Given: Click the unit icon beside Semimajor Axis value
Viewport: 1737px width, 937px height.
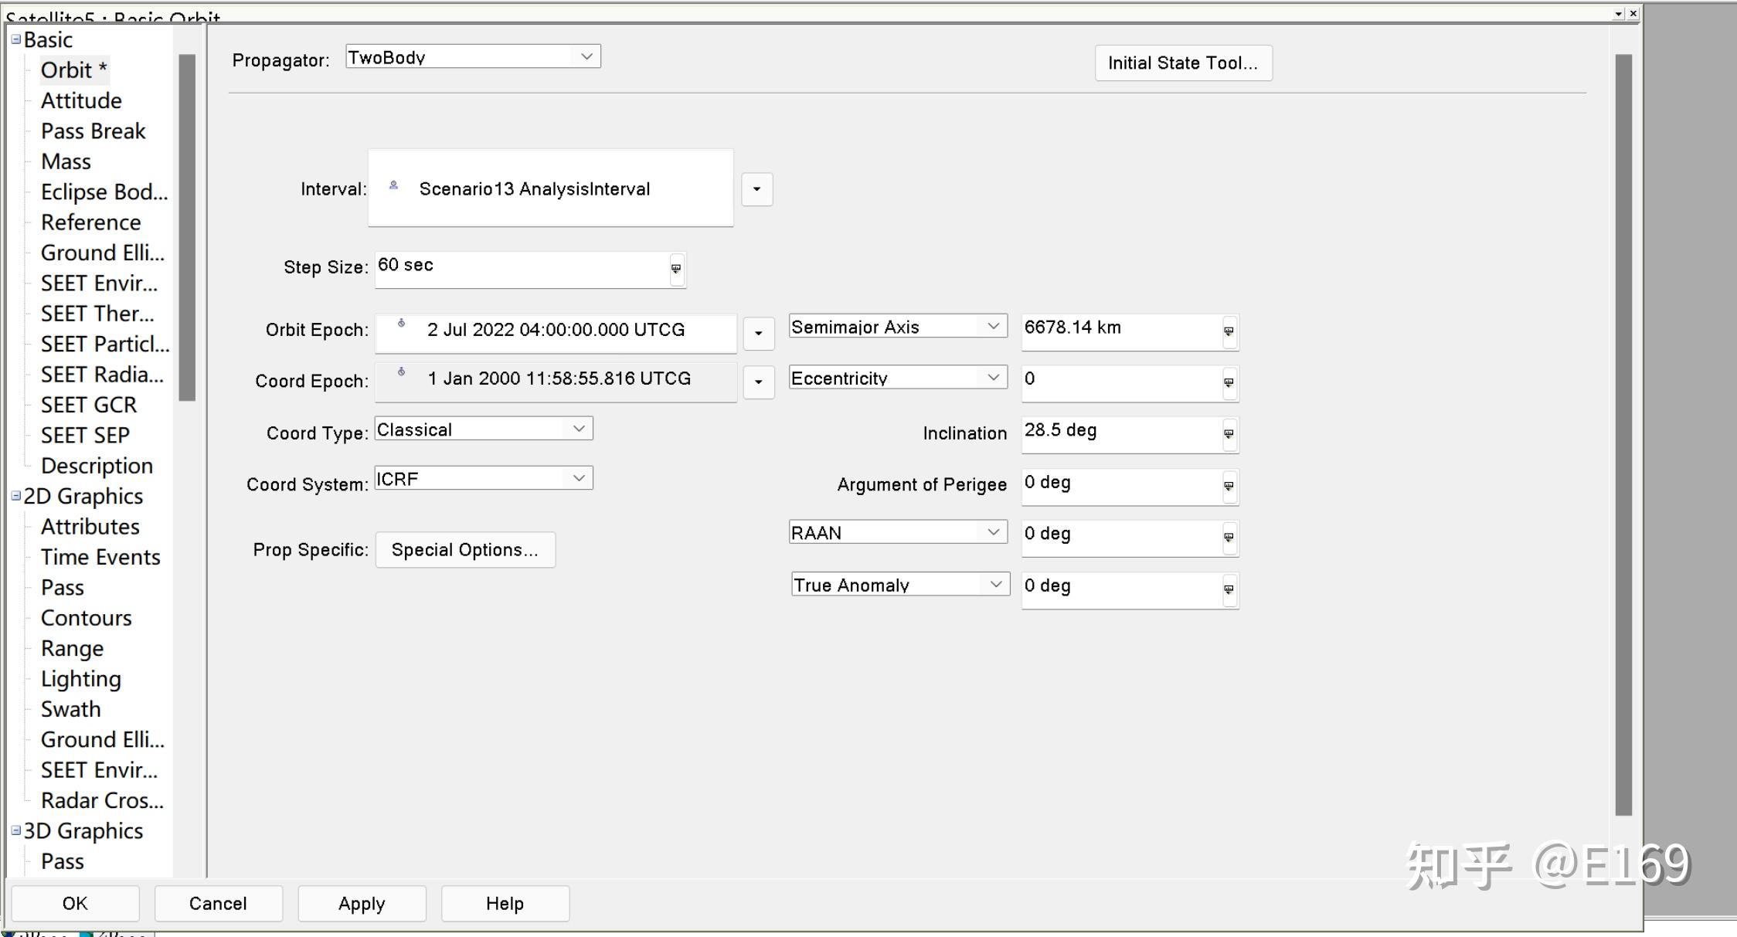Looking at the screenshot, I should (1229, 331).
